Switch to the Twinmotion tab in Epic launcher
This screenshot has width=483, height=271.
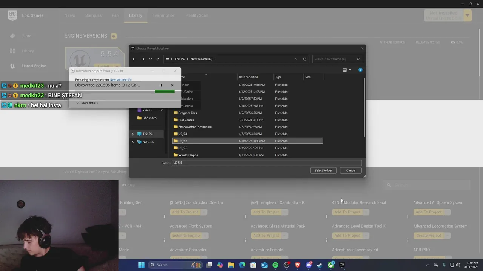click(x=164, y=15)
